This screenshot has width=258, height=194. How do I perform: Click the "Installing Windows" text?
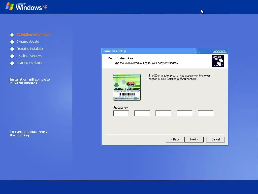(29, 56)
